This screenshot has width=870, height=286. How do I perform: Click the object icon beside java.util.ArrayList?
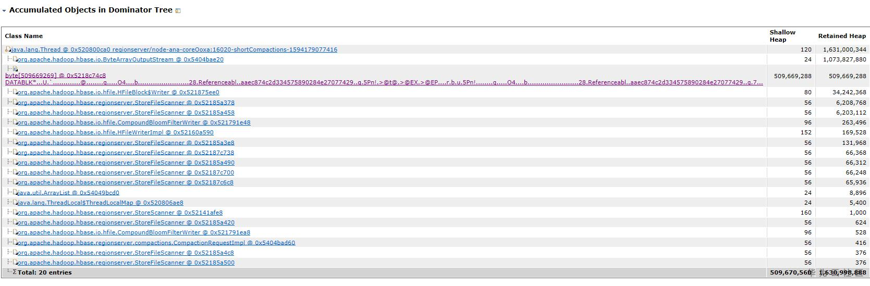[x=15, y=193]
